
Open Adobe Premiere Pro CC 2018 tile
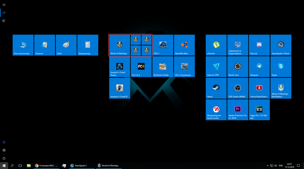(x=238, y=110)
